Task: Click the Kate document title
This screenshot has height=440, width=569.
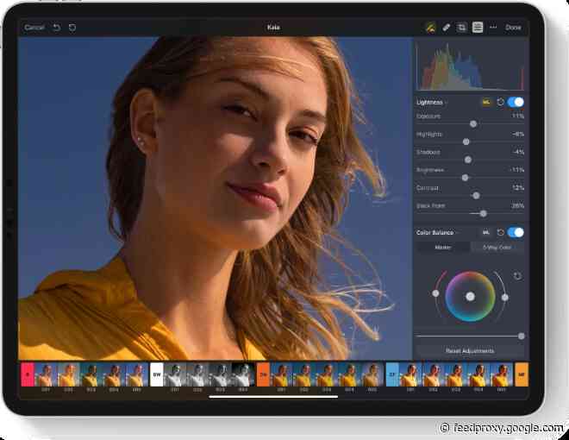Action: 273,28
